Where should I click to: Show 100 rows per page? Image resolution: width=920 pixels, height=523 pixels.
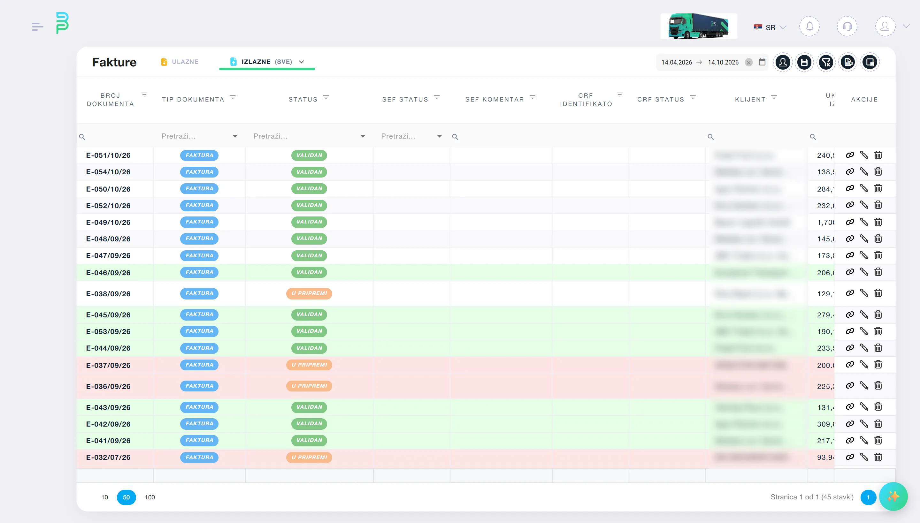pos(150,497)
